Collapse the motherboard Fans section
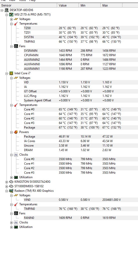The image size is (138, 253). click(11, 46)
